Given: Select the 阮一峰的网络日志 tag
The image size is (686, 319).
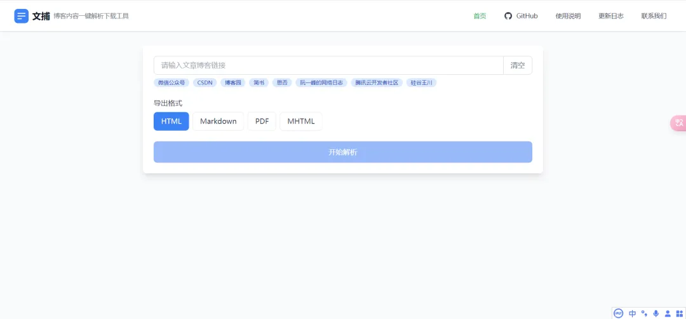Looking at the screenshot, I should 321,82.
